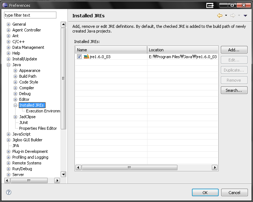
Task: Expand the Ant preferences node
Action: click(8, 36)
